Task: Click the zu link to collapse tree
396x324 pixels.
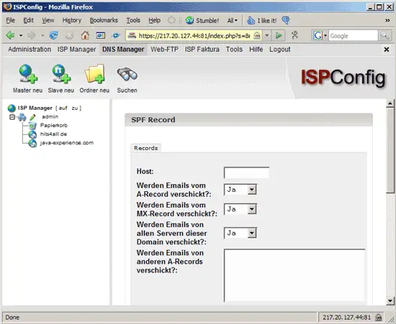Action: pyautogui.click(x=75, y=108)
